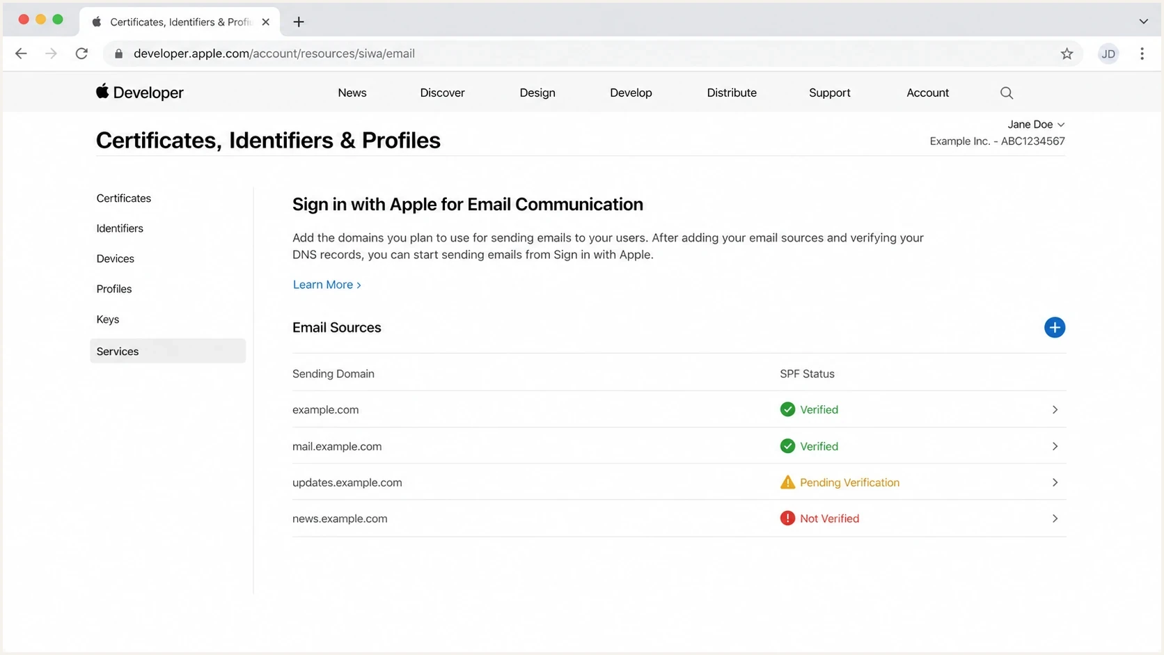This screenshot has height=655, width=1164.
Task: Click the updates.example.com sending domain
Action: coord(347,482)
